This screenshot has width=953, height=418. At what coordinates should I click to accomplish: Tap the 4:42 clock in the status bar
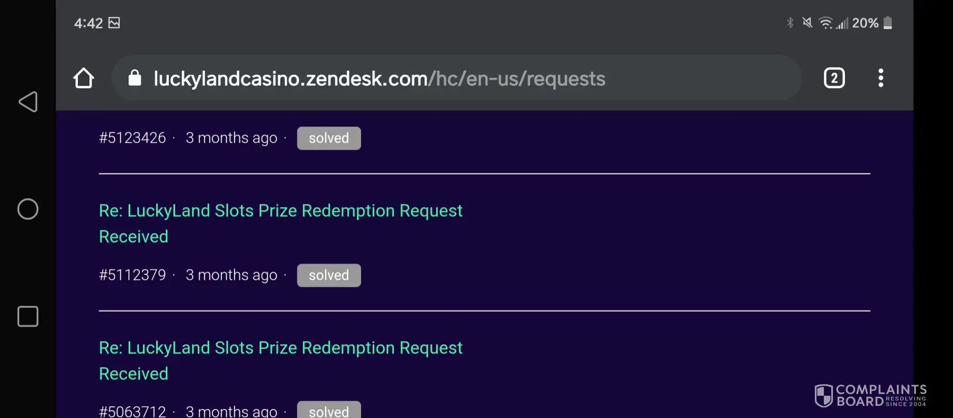[88, 23]
